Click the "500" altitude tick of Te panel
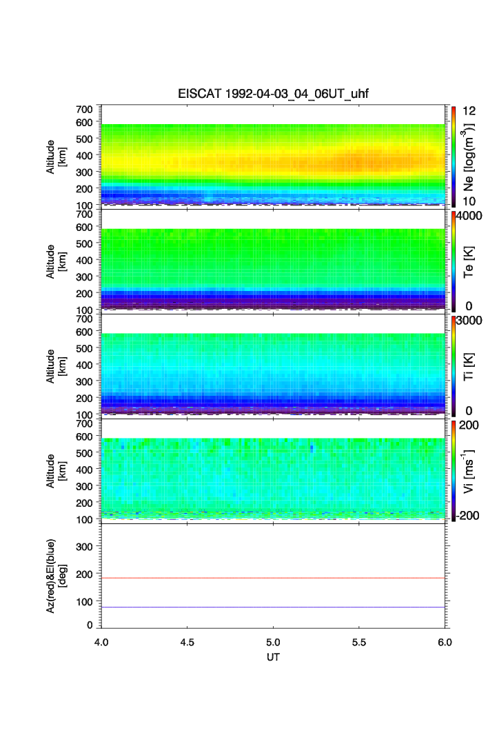 84,243
